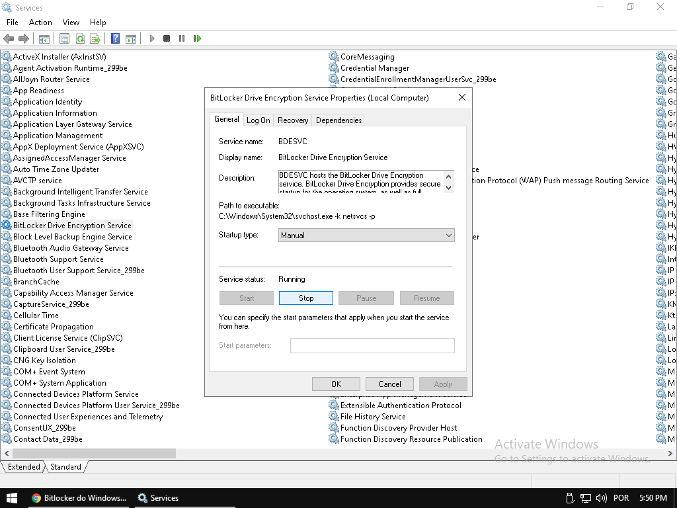Screen dimensions: 677x508
Task: Open the View menu
Action: coord(71,22)
